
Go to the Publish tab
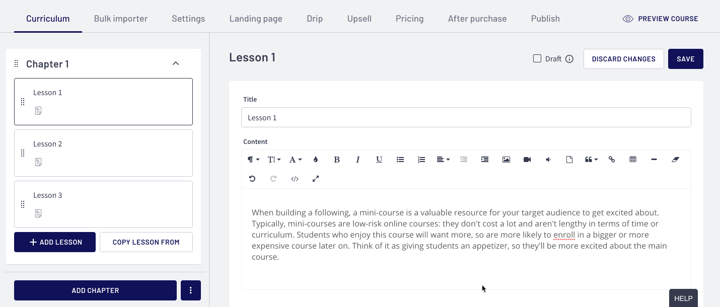coord(545,19)
